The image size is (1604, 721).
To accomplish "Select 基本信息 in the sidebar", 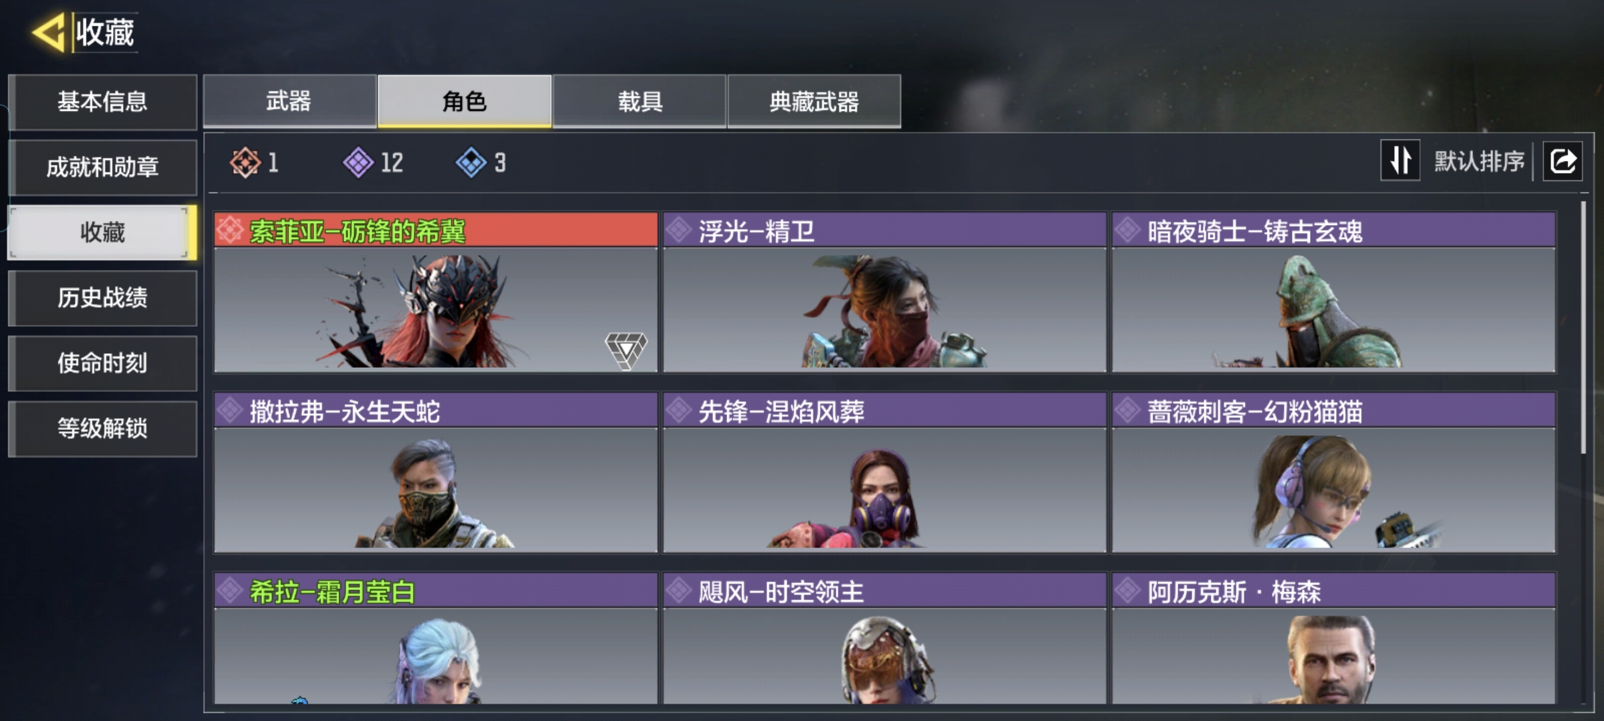I will click(102, 101).
